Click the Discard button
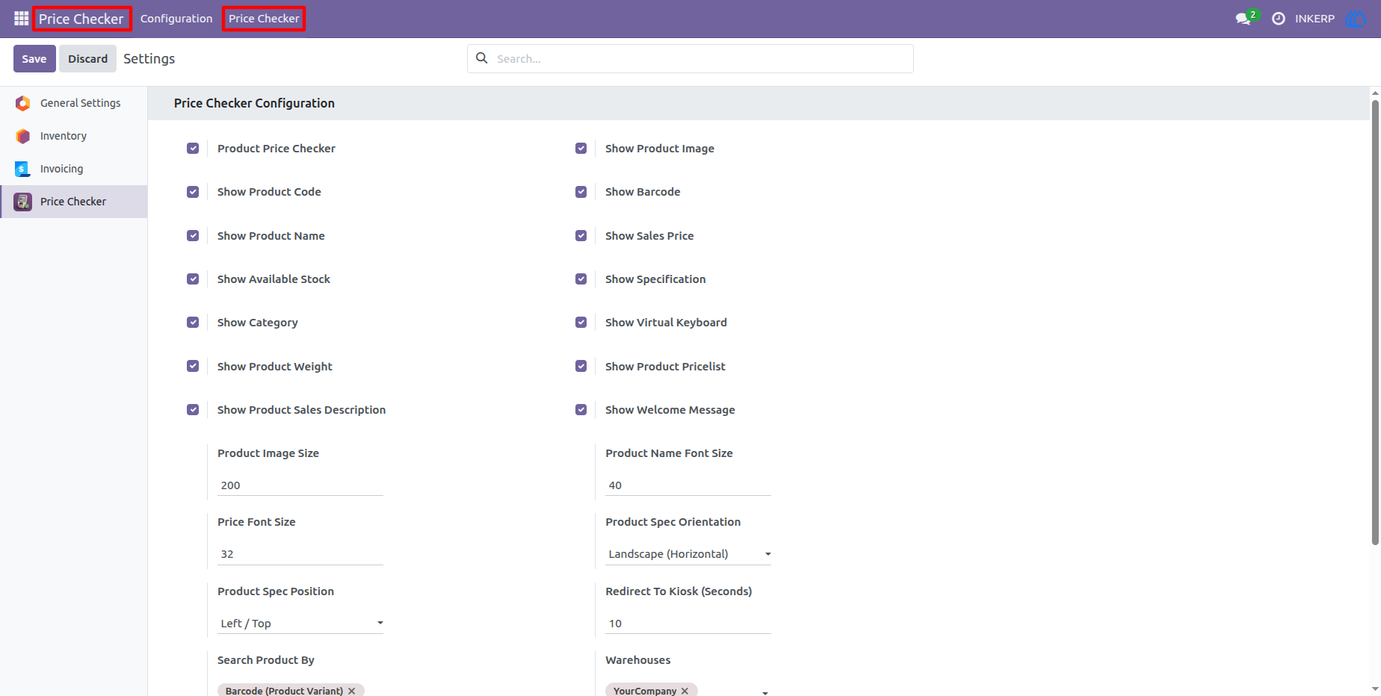 point(88,59)
